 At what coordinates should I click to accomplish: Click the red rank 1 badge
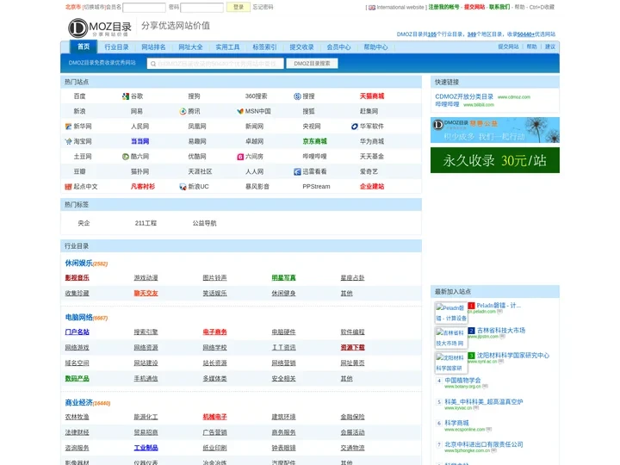(x=471, y=306)
